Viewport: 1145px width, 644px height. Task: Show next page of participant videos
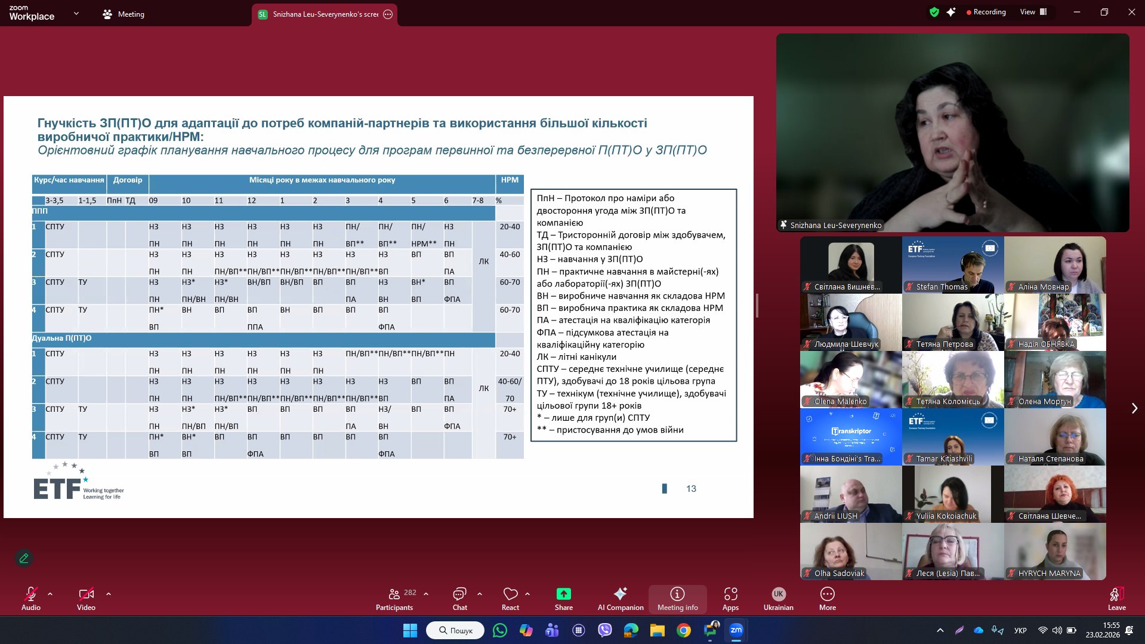[1134, 408]
